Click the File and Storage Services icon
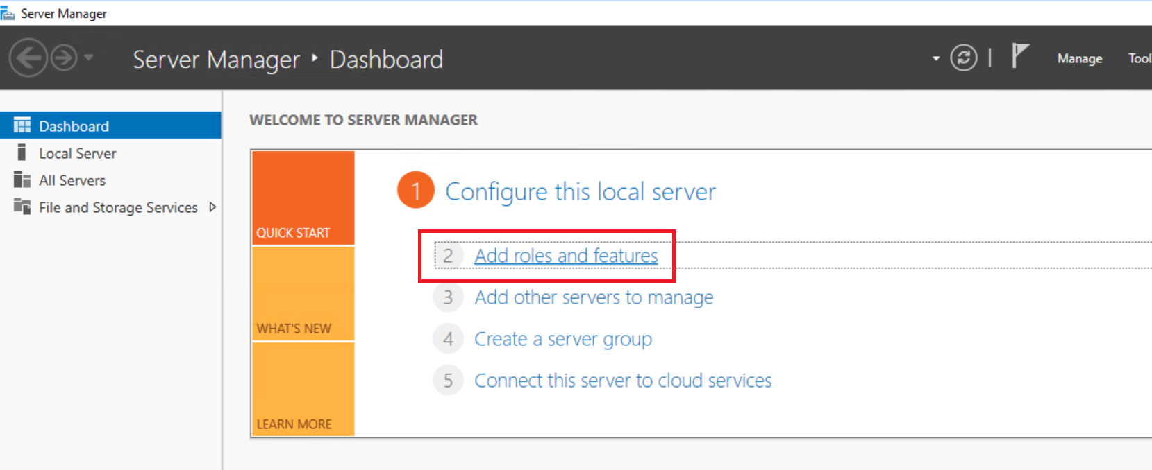 point(22,207)
